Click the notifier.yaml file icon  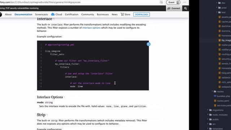tap(219, 49)
